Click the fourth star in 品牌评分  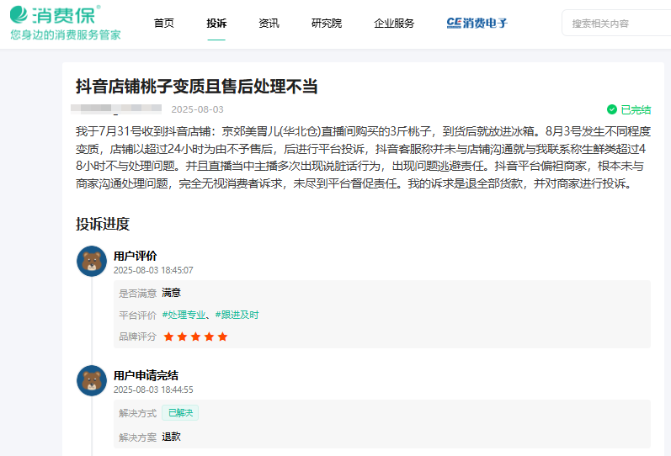(x=210, y=337)
